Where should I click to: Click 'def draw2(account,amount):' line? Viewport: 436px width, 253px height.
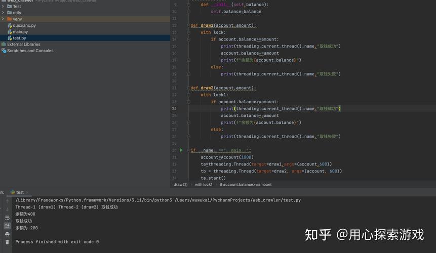[223, 88]
